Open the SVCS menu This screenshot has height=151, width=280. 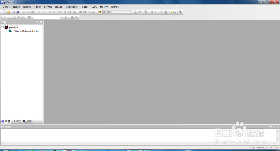pyautogui.click(x=94, y=7)
